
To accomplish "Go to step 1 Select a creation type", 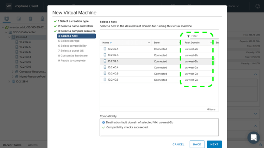I will click(x=73, y=21).
